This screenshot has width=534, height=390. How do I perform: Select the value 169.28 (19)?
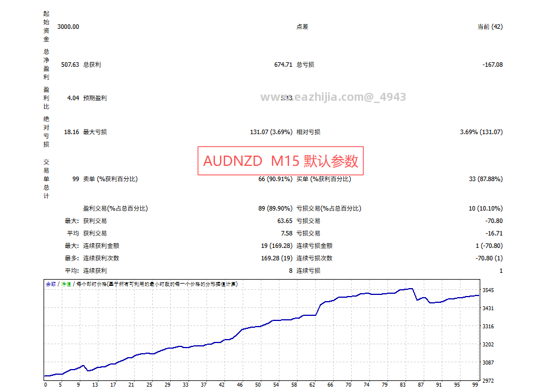pos(277,258)
